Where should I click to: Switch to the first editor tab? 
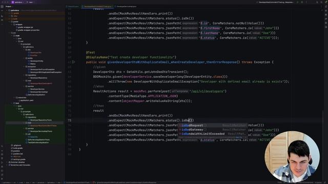73,7
